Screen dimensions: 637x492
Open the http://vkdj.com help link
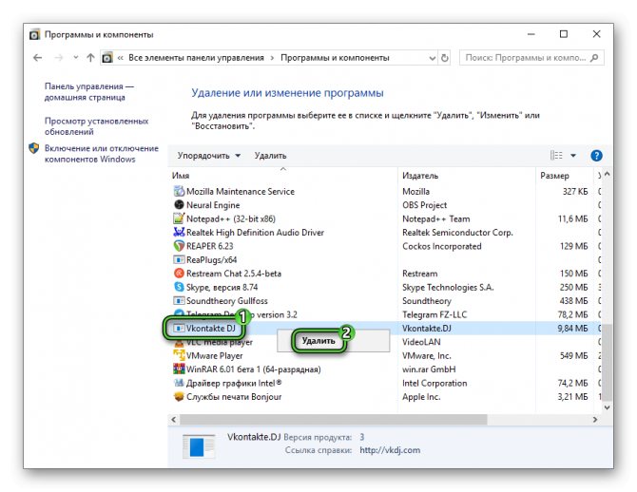click(390, 450)
